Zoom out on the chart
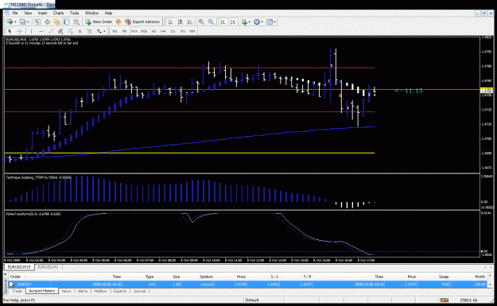 point(211,21)
